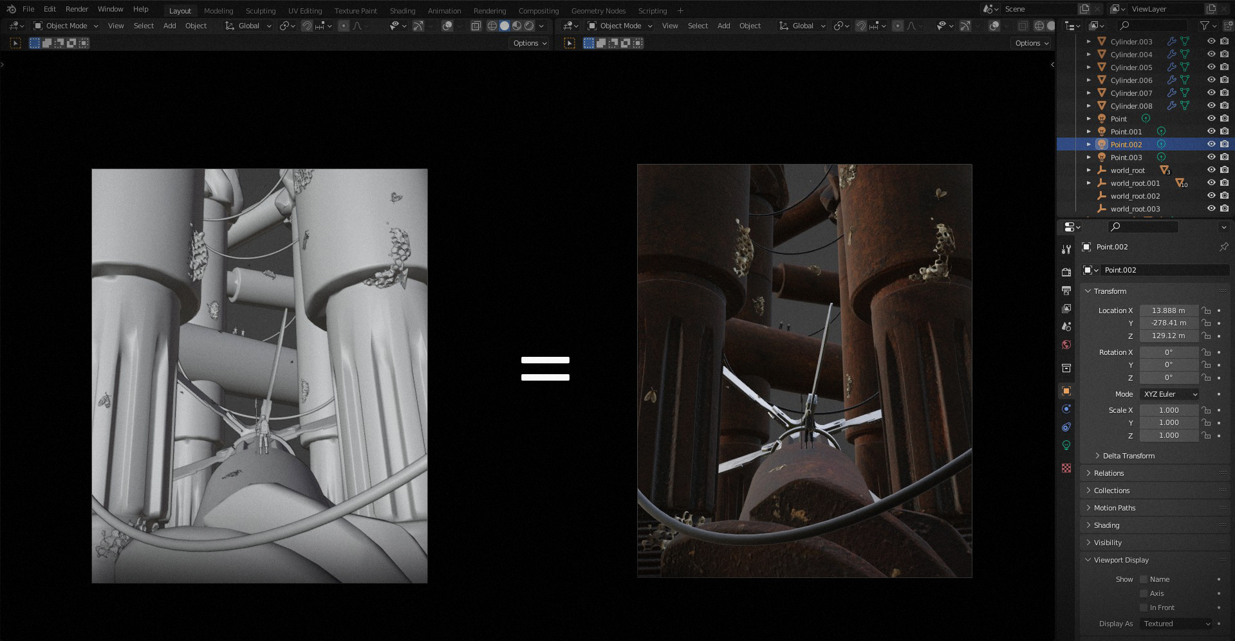Enable the Show Name checkbox
The image size is (1235, 641).
(1144, 579)
